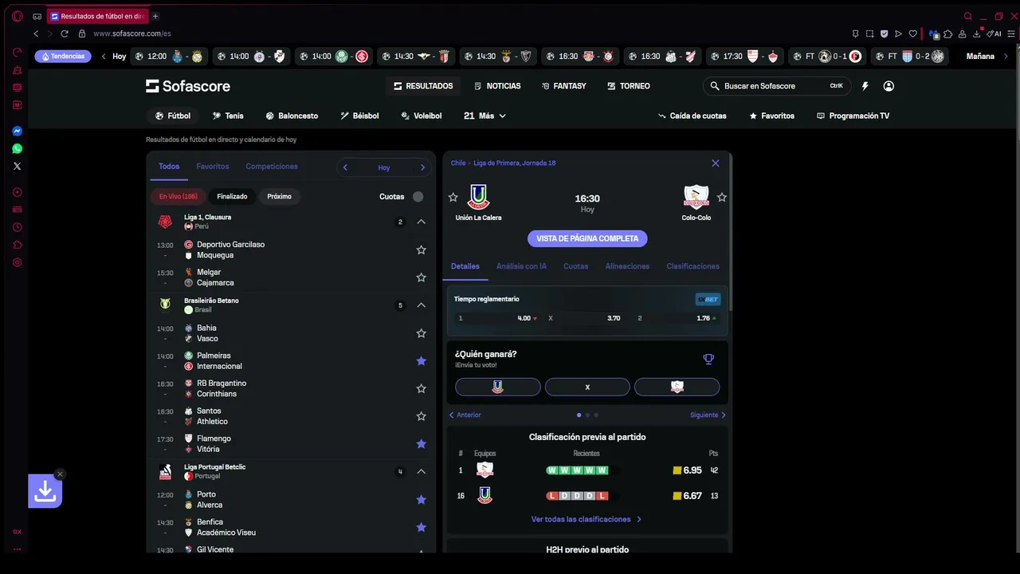Screen dimensions: 1020x574
Task: Open the Análisis con IA tab
Action: coord(521,266)
